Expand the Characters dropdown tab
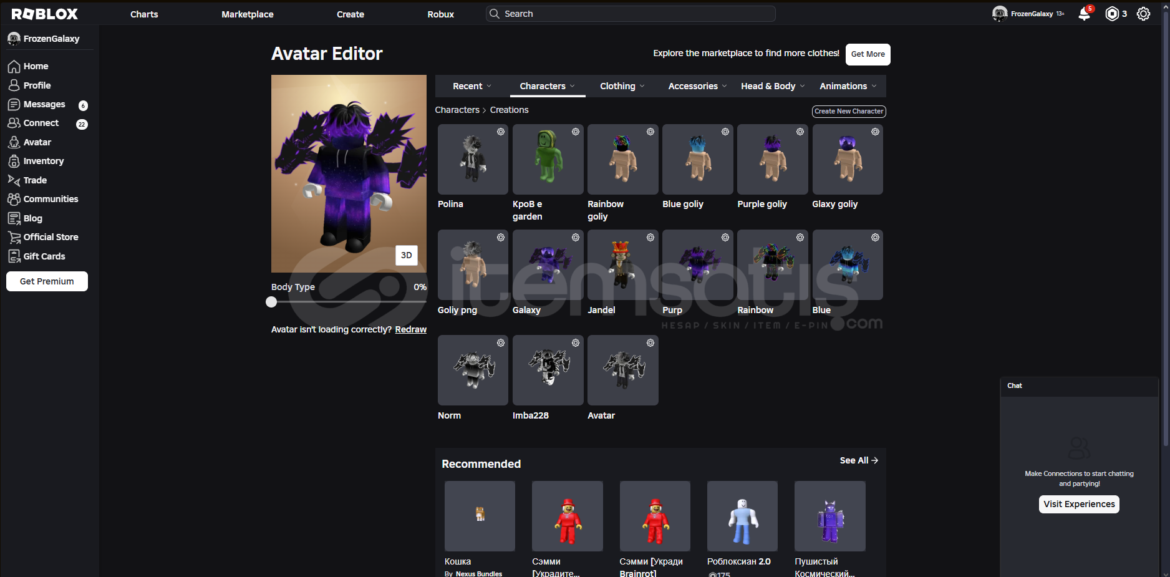The image size is (1170, 577). pyautogui.click(x=548, y=86)
